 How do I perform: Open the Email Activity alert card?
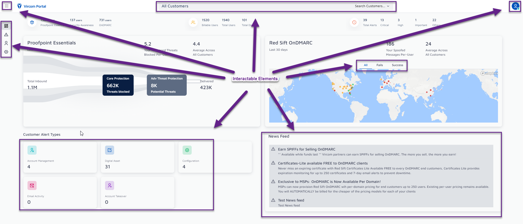point(60,192)
